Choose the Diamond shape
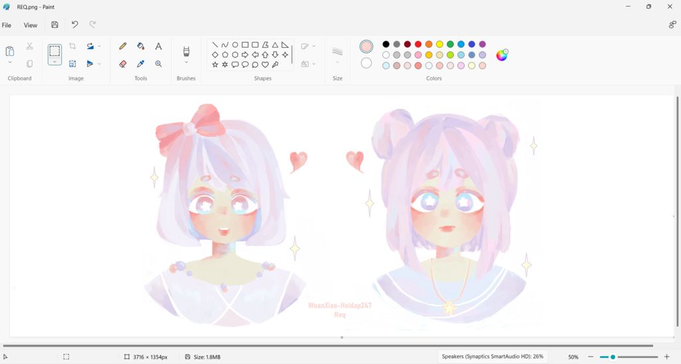Screen dimensions: 681x364 tap(215, 54)
